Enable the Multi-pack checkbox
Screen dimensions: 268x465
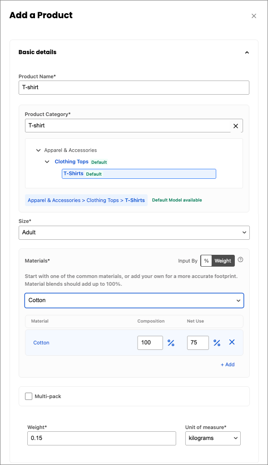29,396
